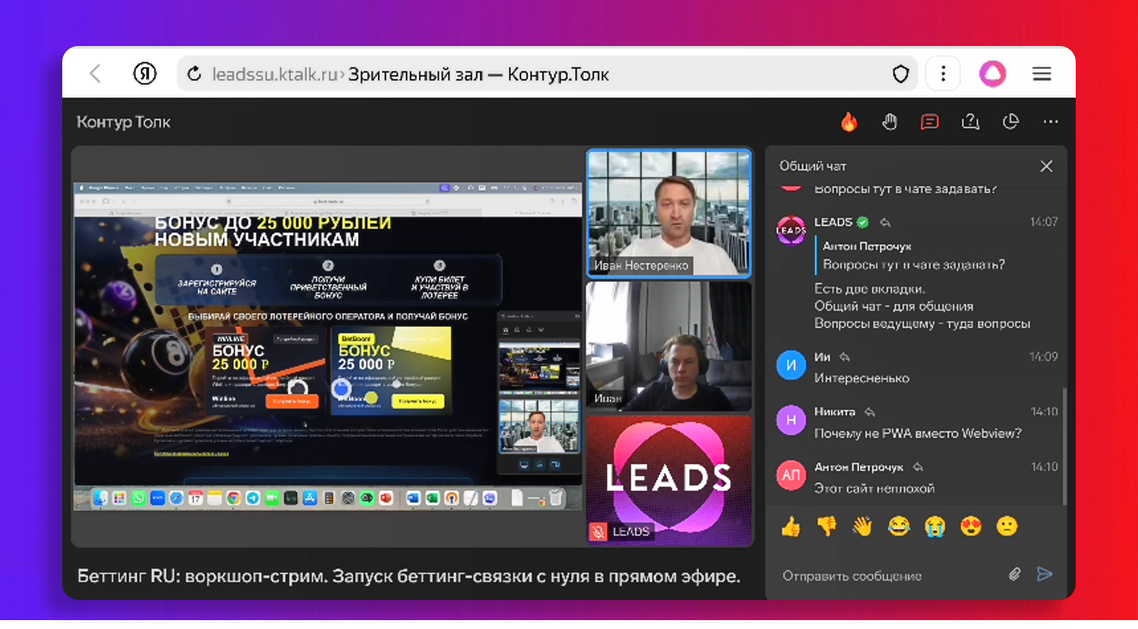Viewport: 1138px width, 629px height.
Task: Raise your hand in the meeting
Action: tap(889, 122)
